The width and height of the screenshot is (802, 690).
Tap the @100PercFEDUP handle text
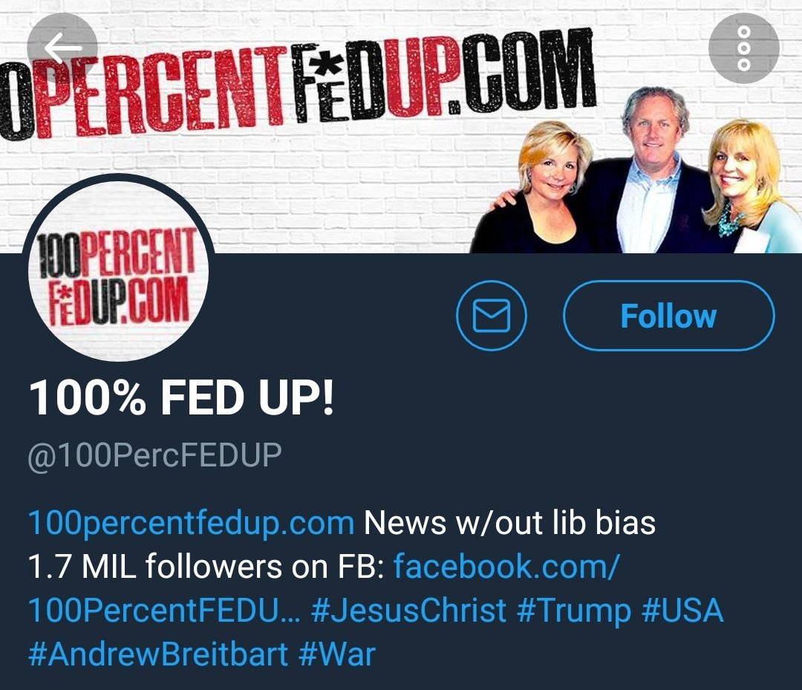[x=155, y=455]
